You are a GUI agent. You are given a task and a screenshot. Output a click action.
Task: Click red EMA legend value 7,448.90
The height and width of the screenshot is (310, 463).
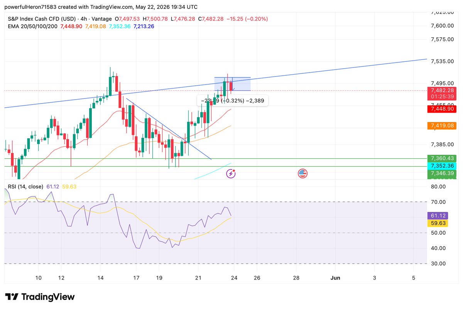(71, 26)
